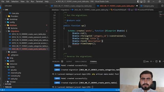The image size is (164, 92).
Task: Switch to the OUTPUT panel tab
Action: 69,62
